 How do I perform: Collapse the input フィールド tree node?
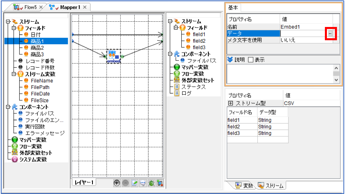[x=14, y=28]
